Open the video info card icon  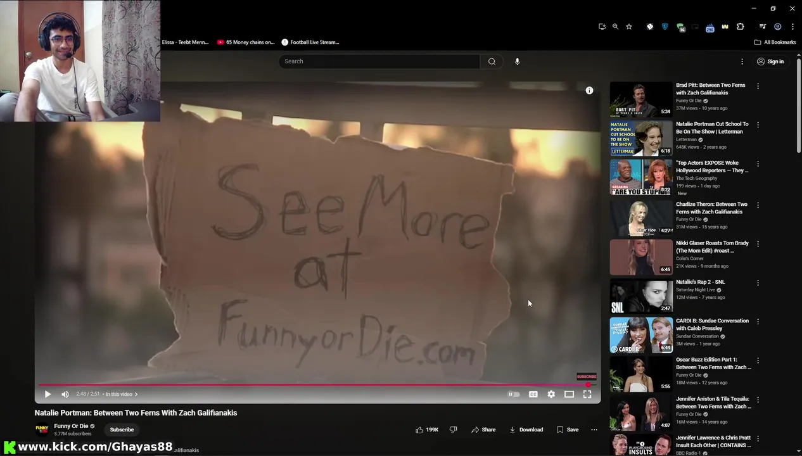tap(589, 91)
